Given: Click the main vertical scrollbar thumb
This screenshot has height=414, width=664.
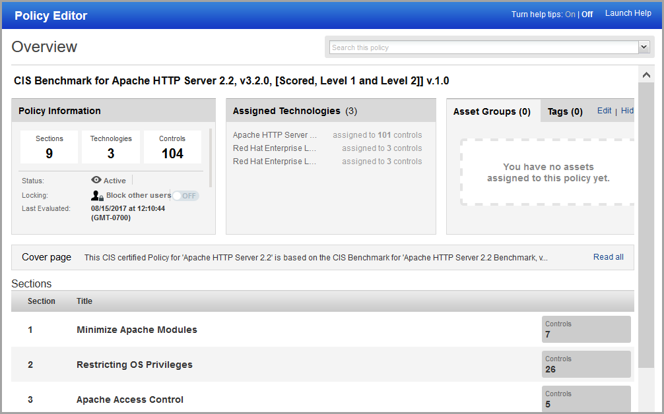Looking at the screenshot, I should (646, 225).
